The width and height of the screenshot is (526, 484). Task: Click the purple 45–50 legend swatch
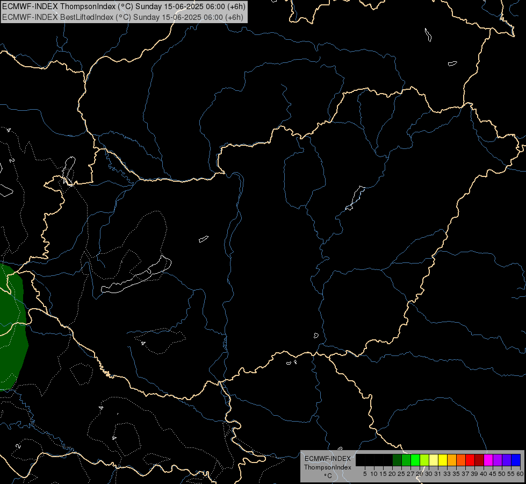(498, 460)
